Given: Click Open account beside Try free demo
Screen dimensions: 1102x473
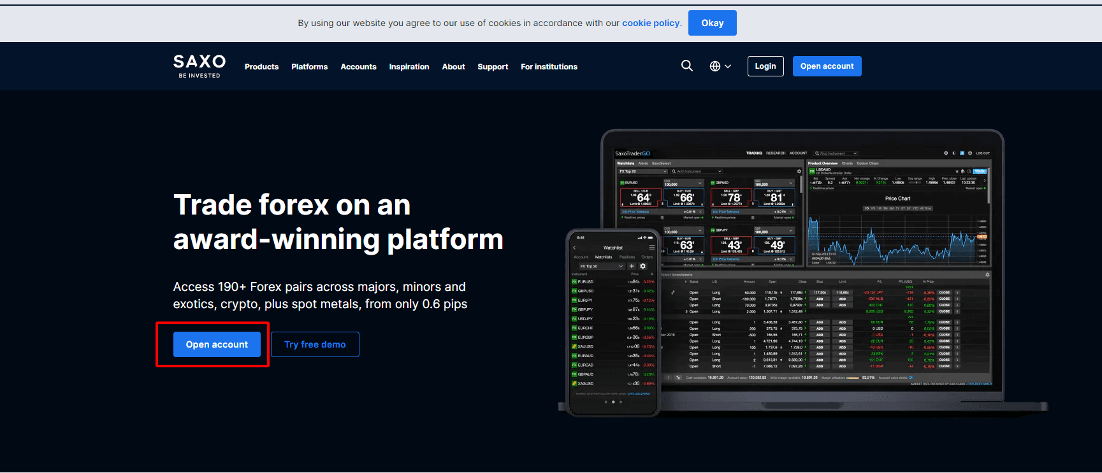Looking at the screenshot, I should pos(217,344).
